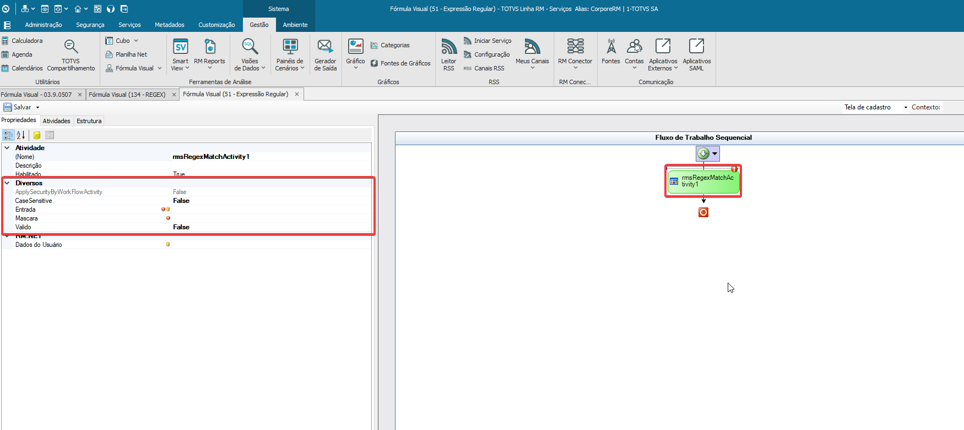Viewport: 964px width, 430px height.
Task: Open the Salvar dropdown arrow
Action: click(x=38, y=107)
